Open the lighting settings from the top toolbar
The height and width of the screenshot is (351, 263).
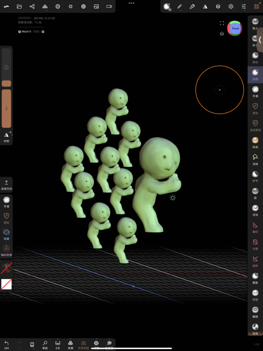(x=70, y=6)
